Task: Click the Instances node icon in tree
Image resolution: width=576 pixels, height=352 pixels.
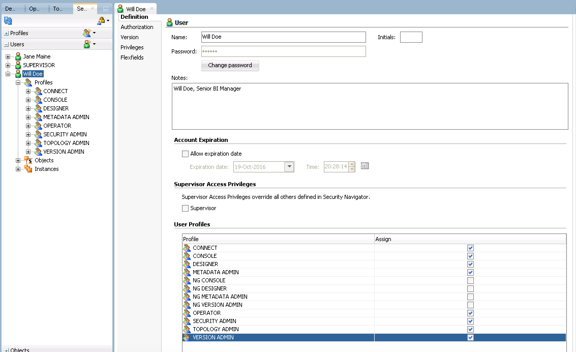Action: [28, 169]
